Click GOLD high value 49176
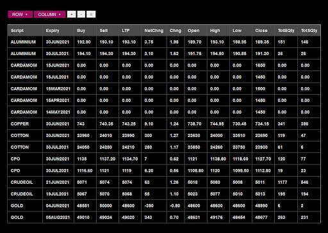The height and width of the screenshot is (233, 328). 217,218
